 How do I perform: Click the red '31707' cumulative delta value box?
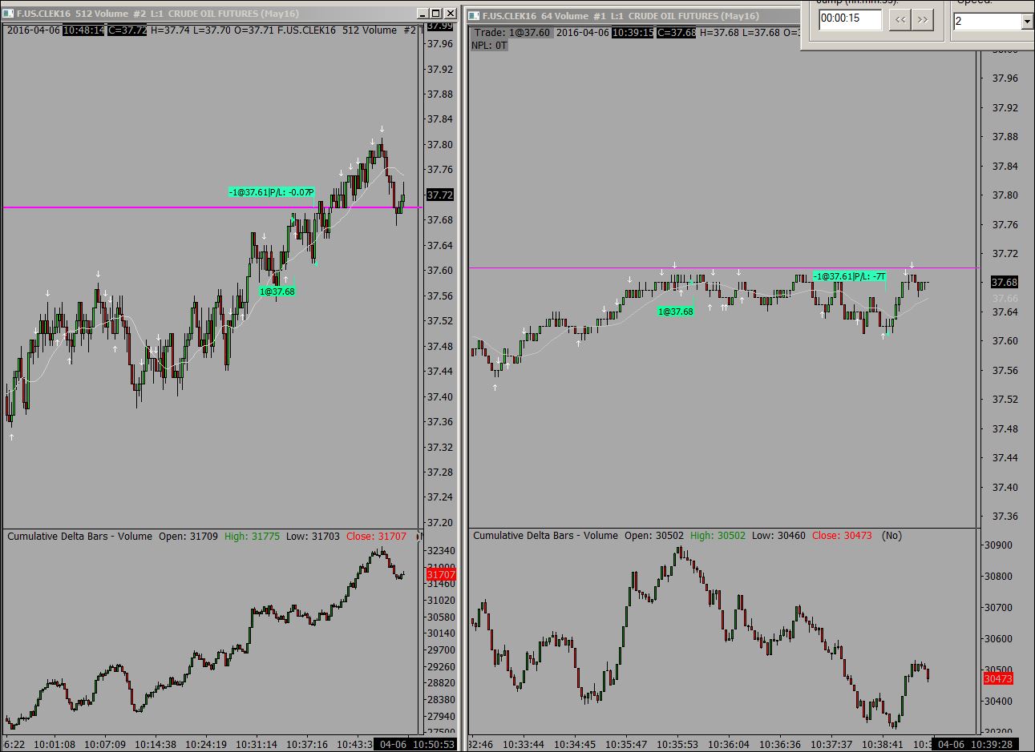(441, 575)
